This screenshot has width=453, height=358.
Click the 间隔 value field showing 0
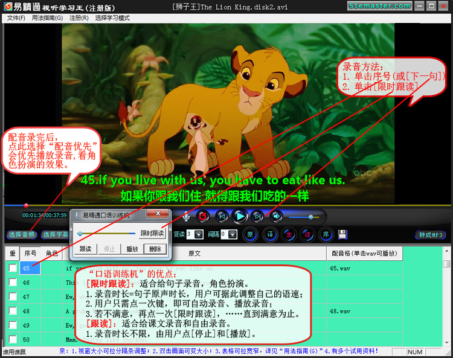coord(225,234)
